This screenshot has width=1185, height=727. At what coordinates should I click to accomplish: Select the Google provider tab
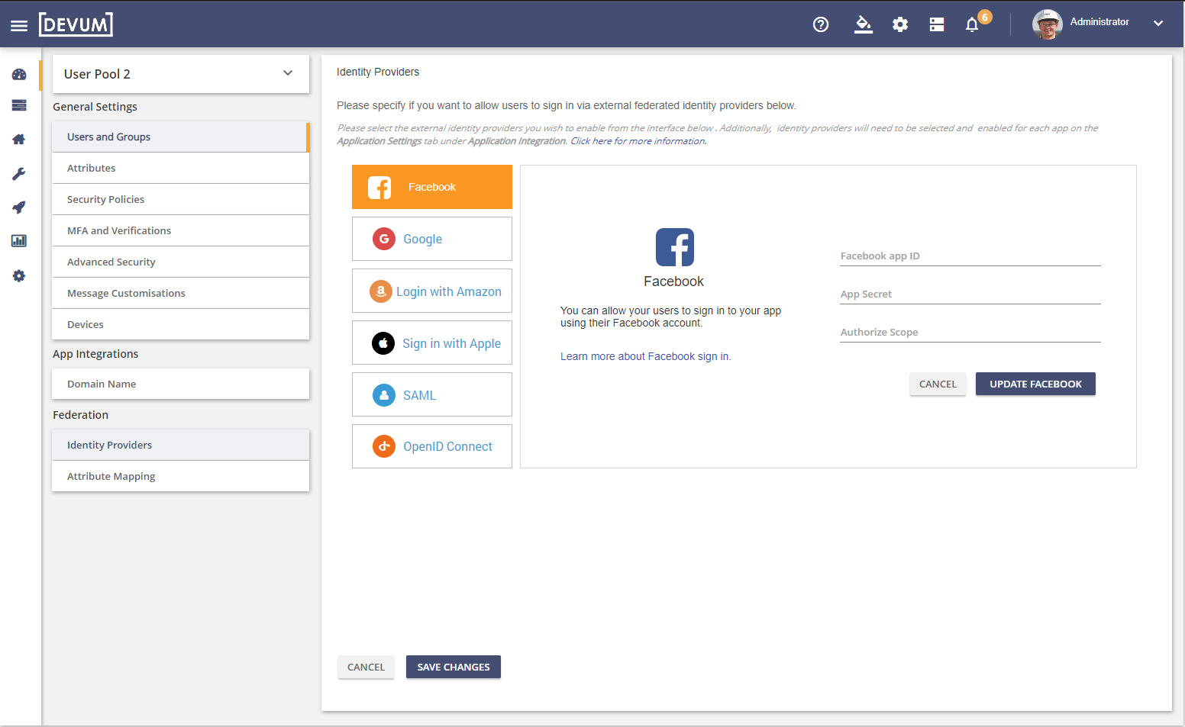pyautogui.click(x=432, y=239)
